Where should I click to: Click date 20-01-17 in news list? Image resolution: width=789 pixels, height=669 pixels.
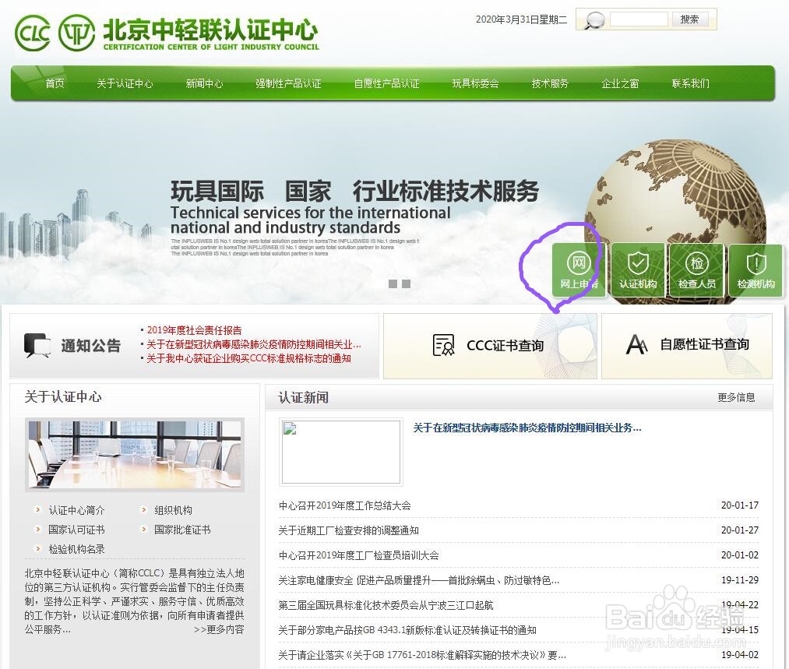click(x=740, y=505)
